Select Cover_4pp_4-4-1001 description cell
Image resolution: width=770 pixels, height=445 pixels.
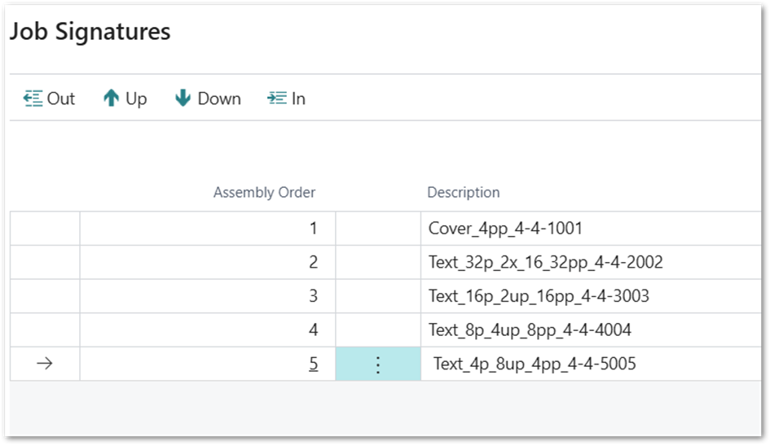tap(505, 229)
